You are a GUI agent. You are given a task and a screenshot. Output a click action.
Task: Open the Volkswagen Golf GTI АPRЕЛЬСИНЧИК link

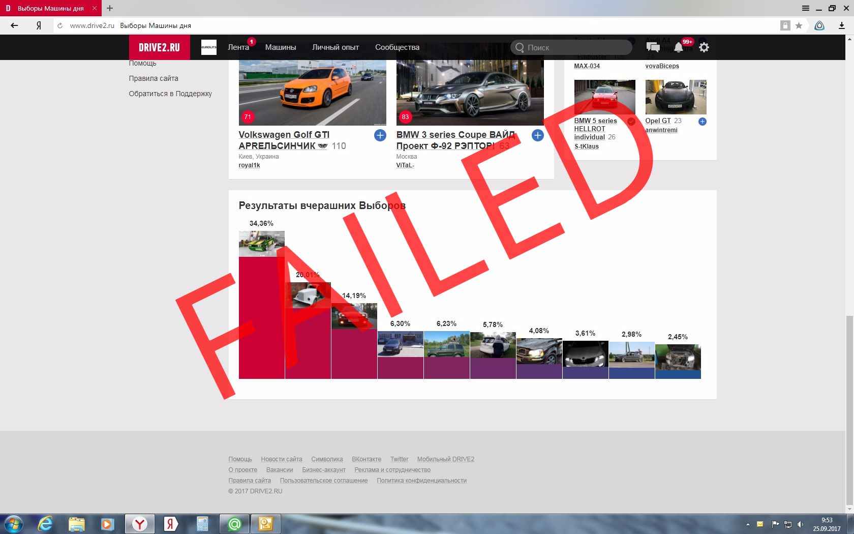284,140
